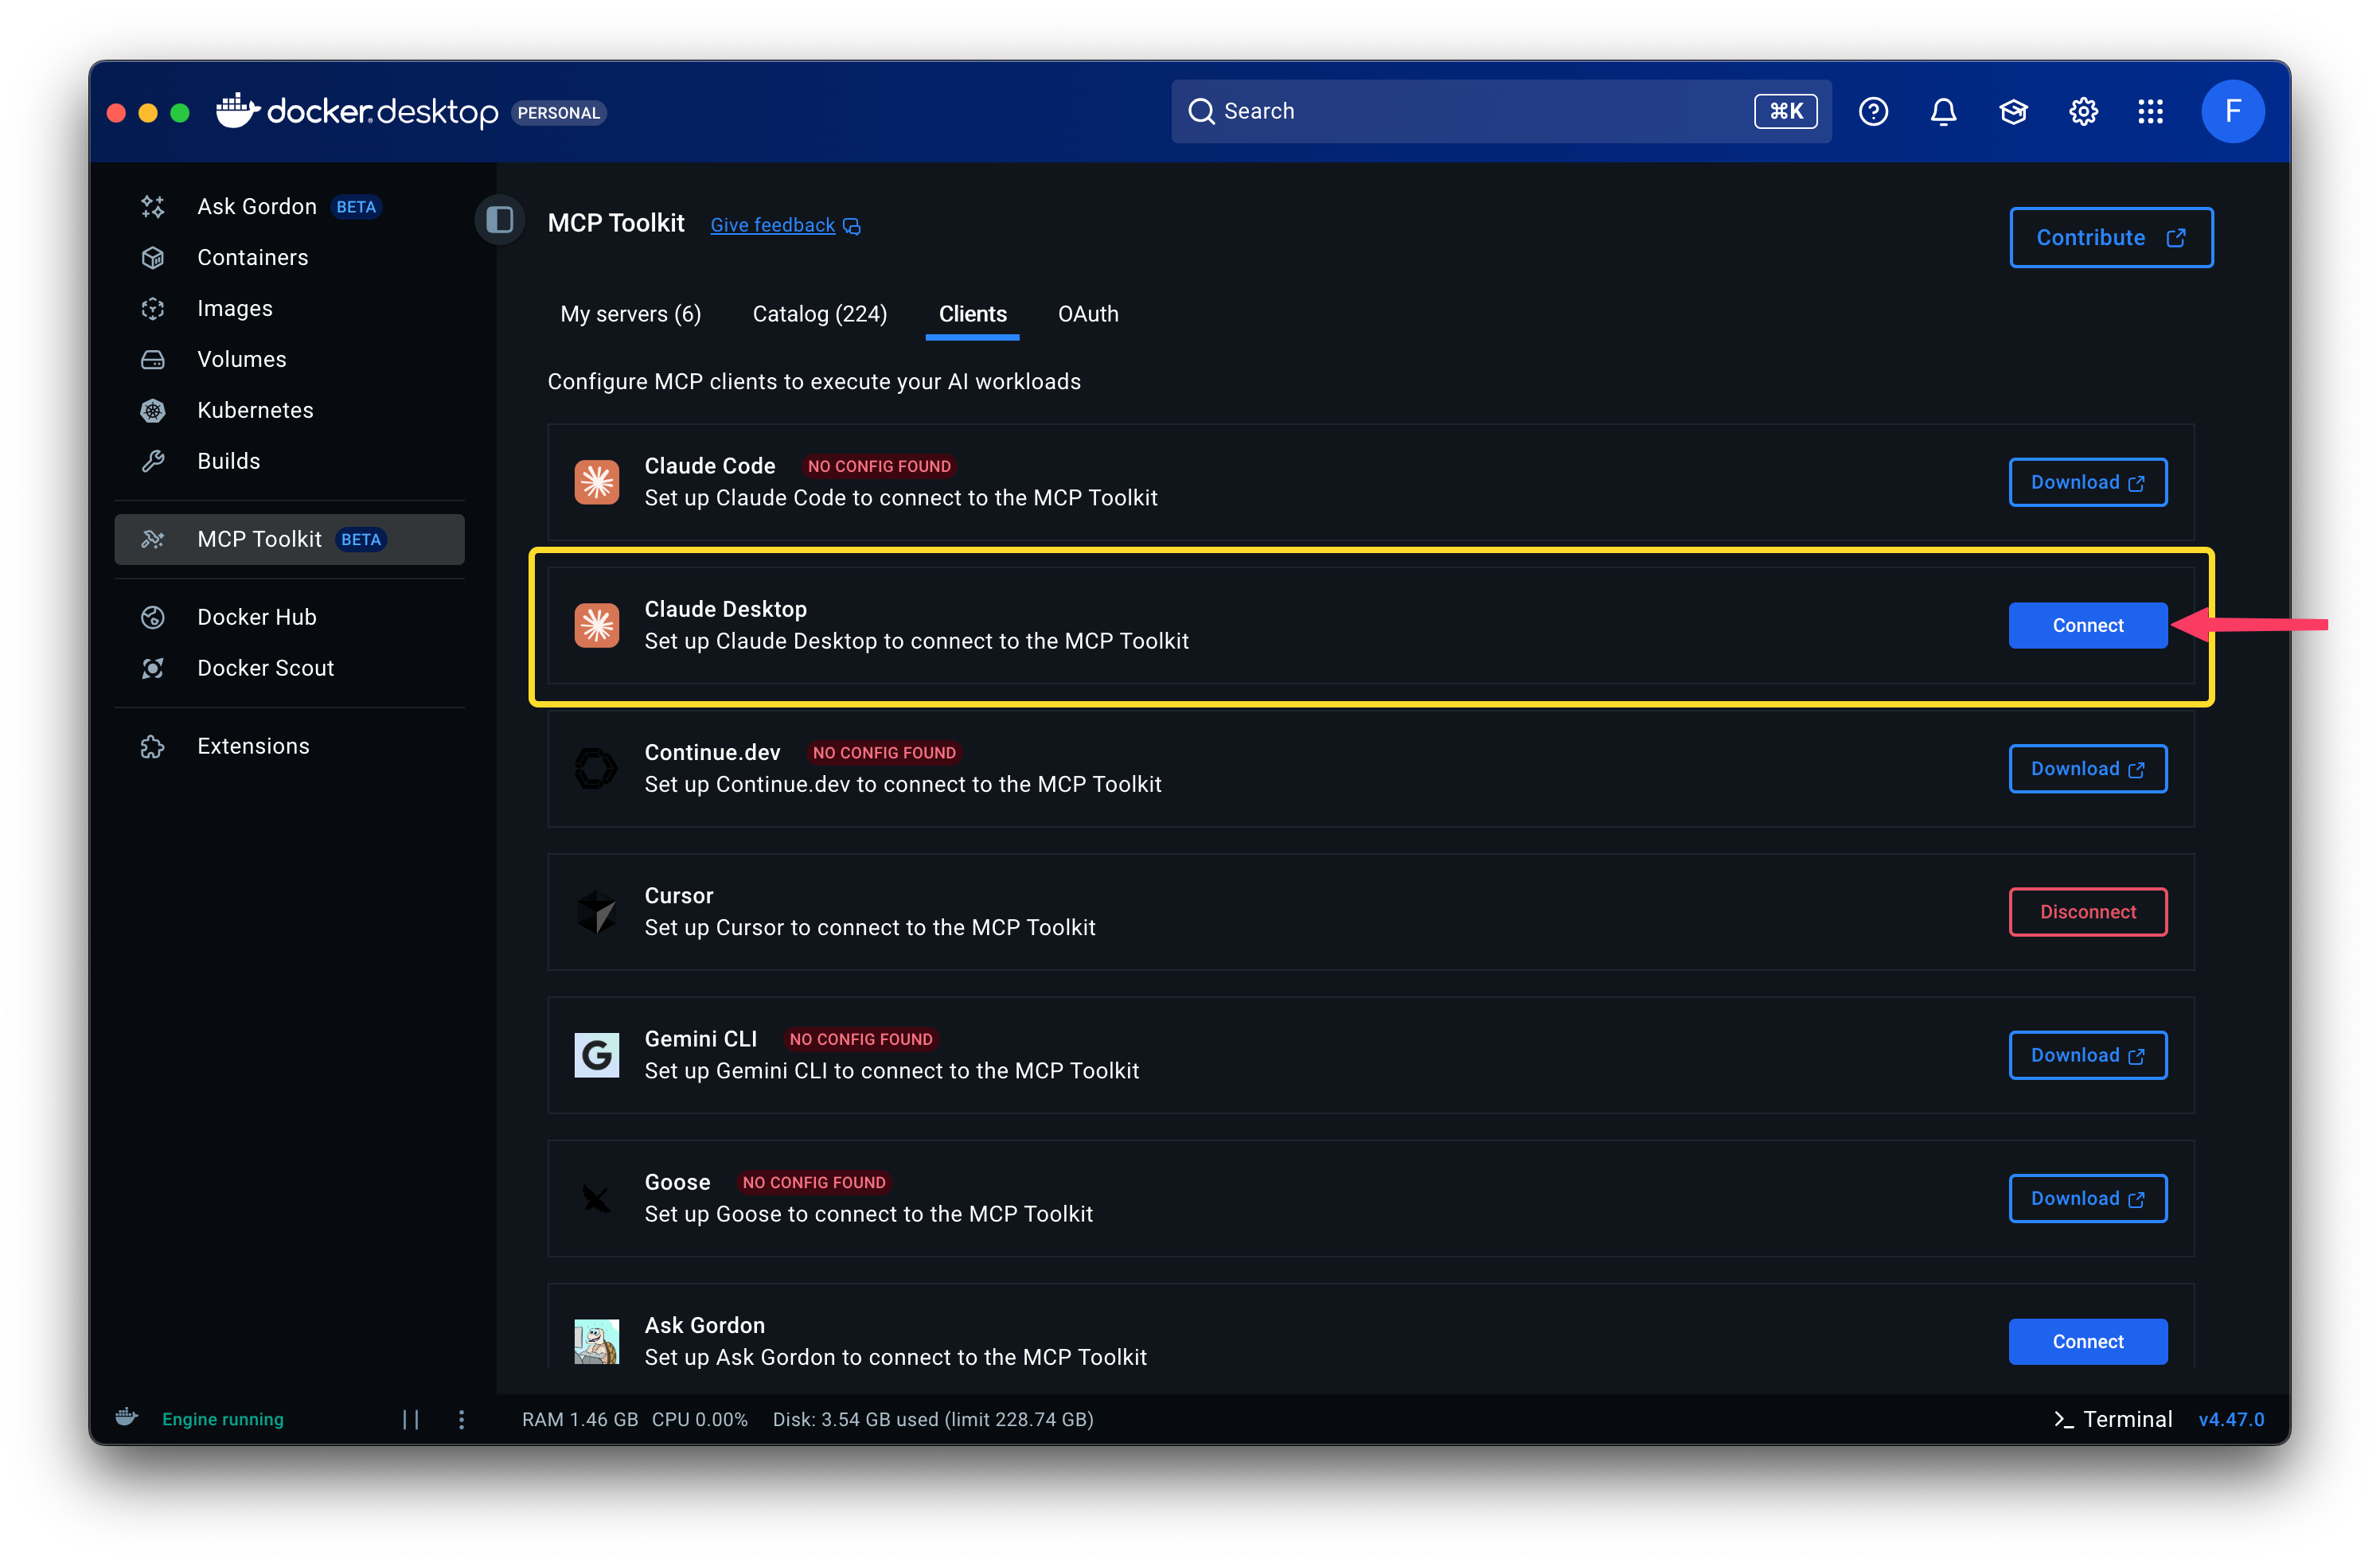
Task: Disconnect Cursor from MCP Toolkit
Action: (2087, 912)
